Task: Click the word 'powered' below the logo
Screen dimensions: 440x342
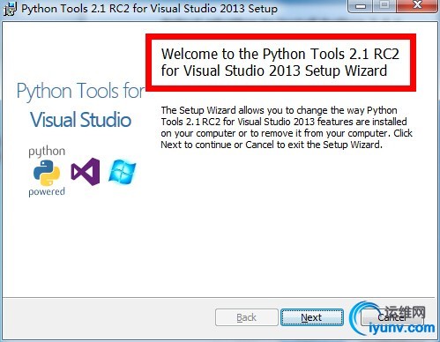Action: pos(47,191)
